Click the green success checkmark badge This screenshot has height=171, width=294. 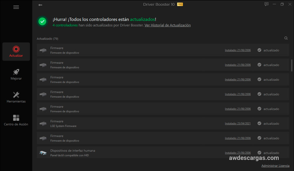pyautogui.click(x=42, y=21)
